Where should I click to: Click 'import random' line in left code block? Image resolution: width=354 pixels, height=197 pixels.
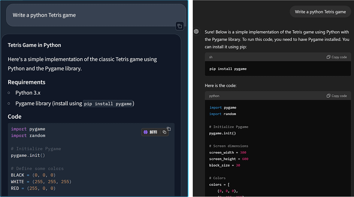pos(28,136)
